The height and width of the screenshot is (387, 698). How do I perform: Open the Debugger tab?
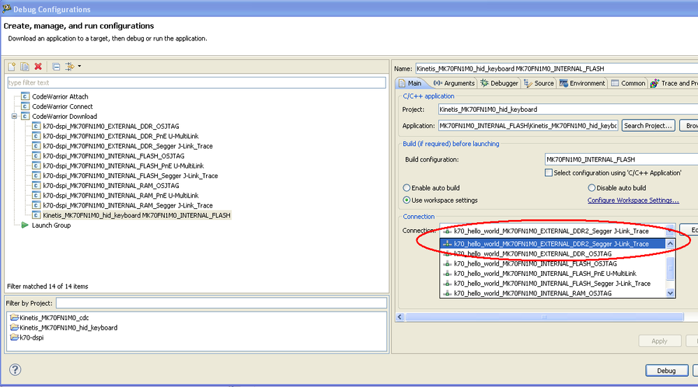coord(500,83)
